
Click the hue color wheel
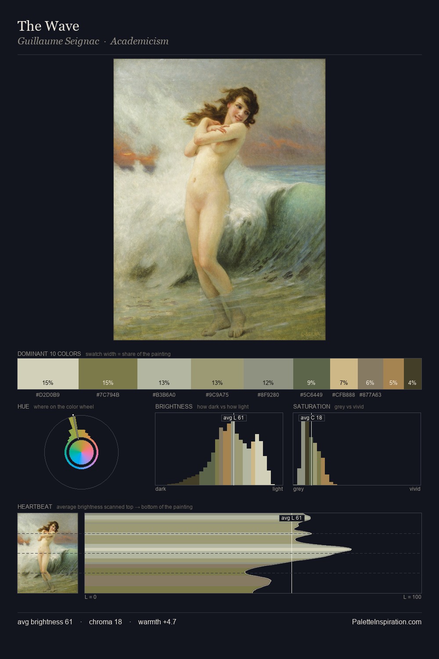81,452
